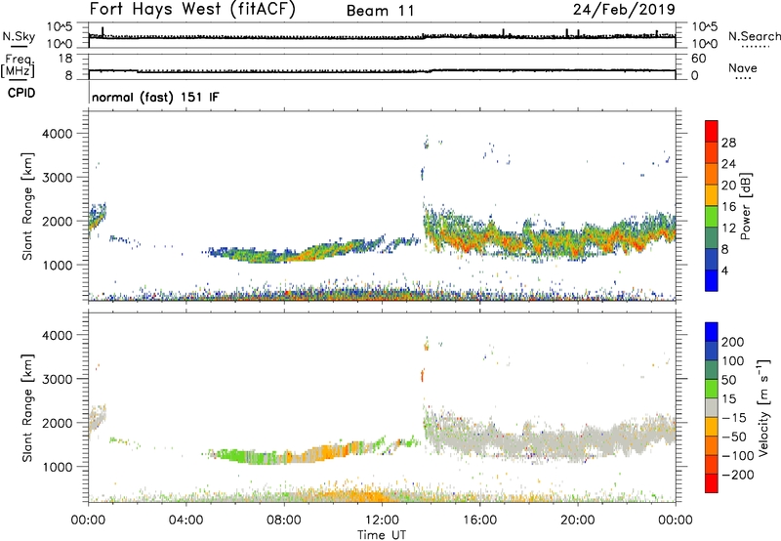
Task: Click the 'Fort Hays West (fitACF)' title
Action: (x=192, y=9)
